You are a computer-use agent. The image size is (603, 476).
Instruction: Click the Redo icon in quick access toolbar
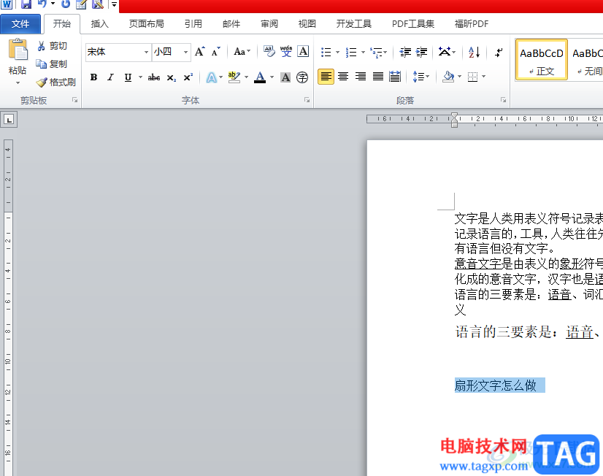(66, 4)
